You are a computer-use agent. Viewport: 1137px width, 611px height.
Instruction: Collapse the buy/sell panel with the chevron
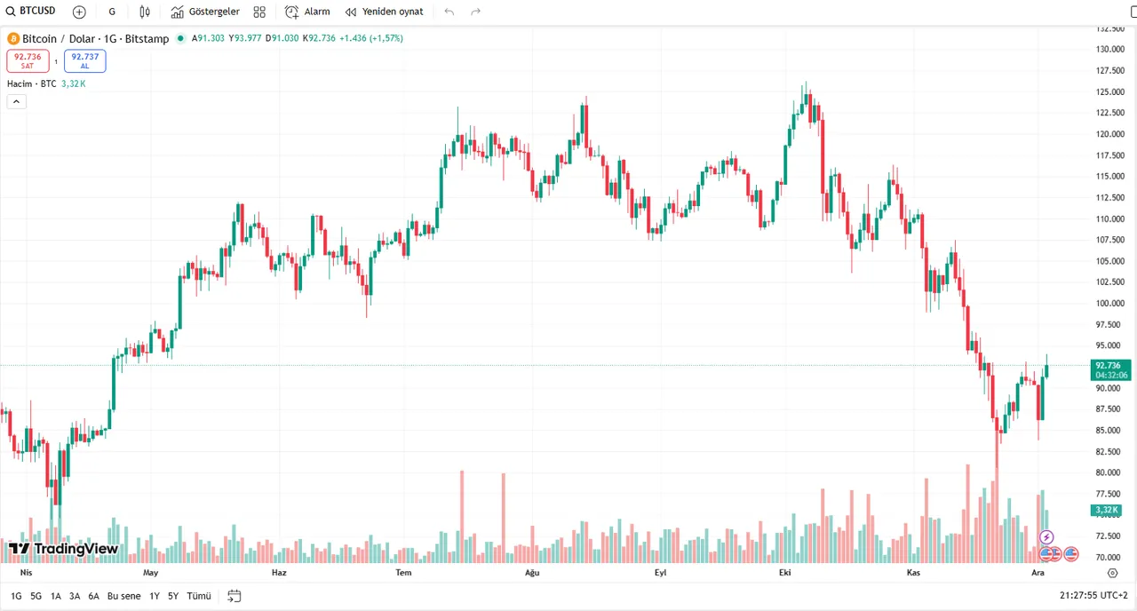click(x=16, y=101)
